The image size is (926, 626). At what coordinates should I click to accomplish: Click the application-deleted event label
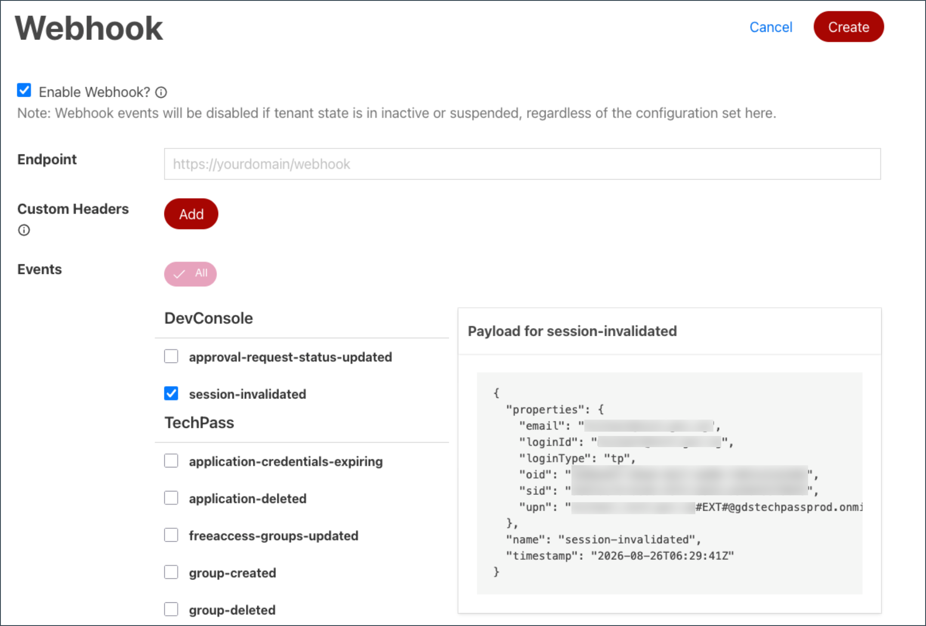tap(248, 498)
